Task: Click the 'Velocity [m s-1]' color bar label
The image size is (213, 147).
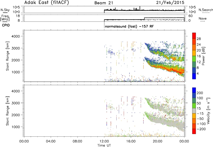Action: pyautogui.click(x=208, y=111)
